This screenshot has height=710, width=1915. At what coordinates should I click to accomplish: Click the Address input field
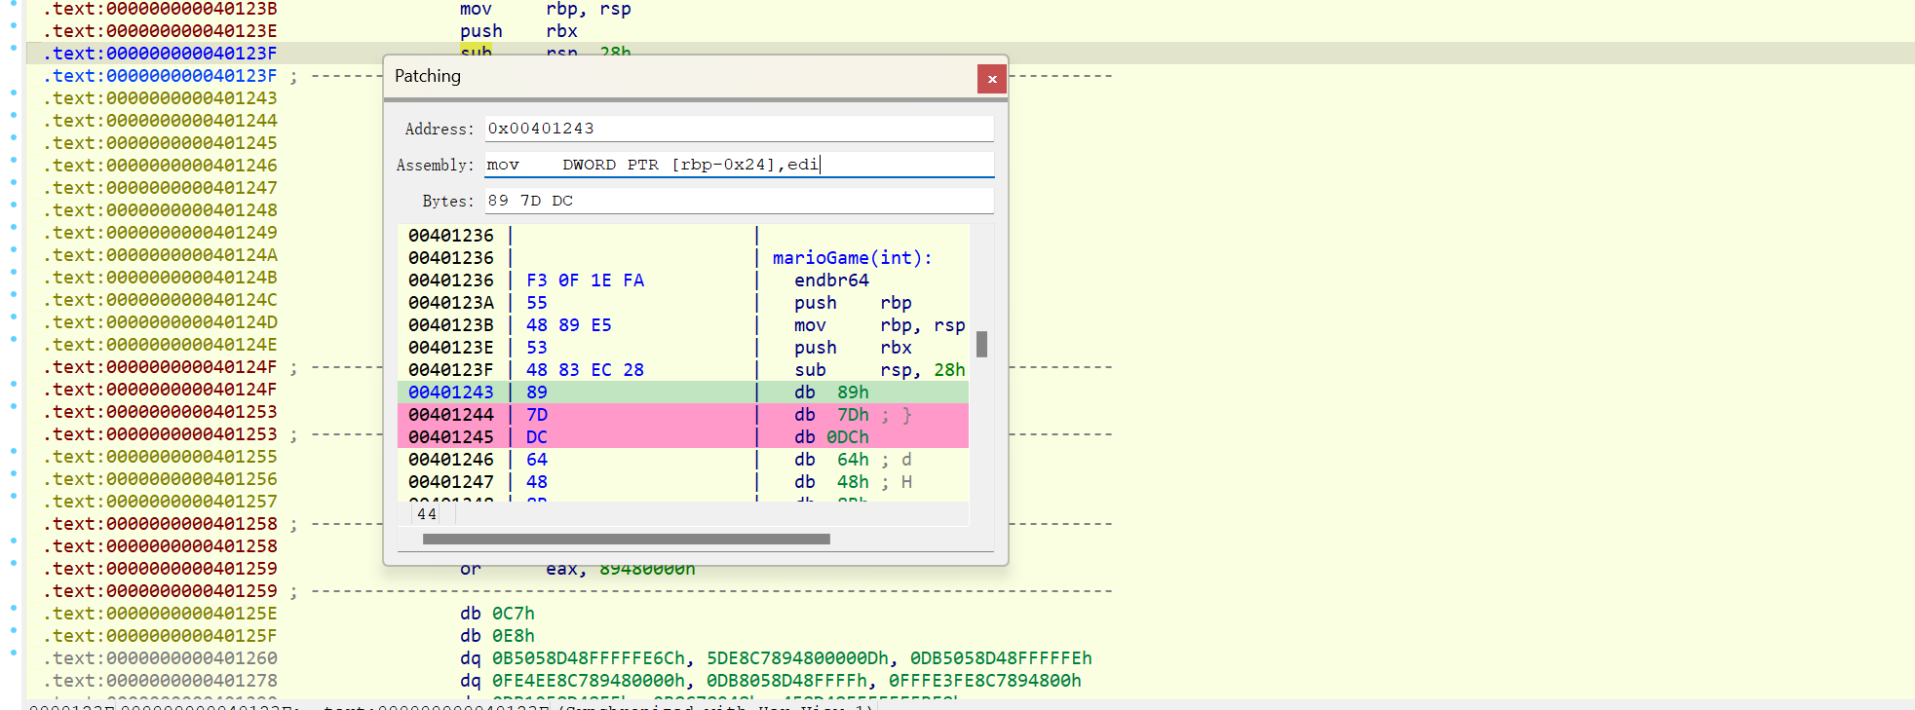(x=739, y=129)
